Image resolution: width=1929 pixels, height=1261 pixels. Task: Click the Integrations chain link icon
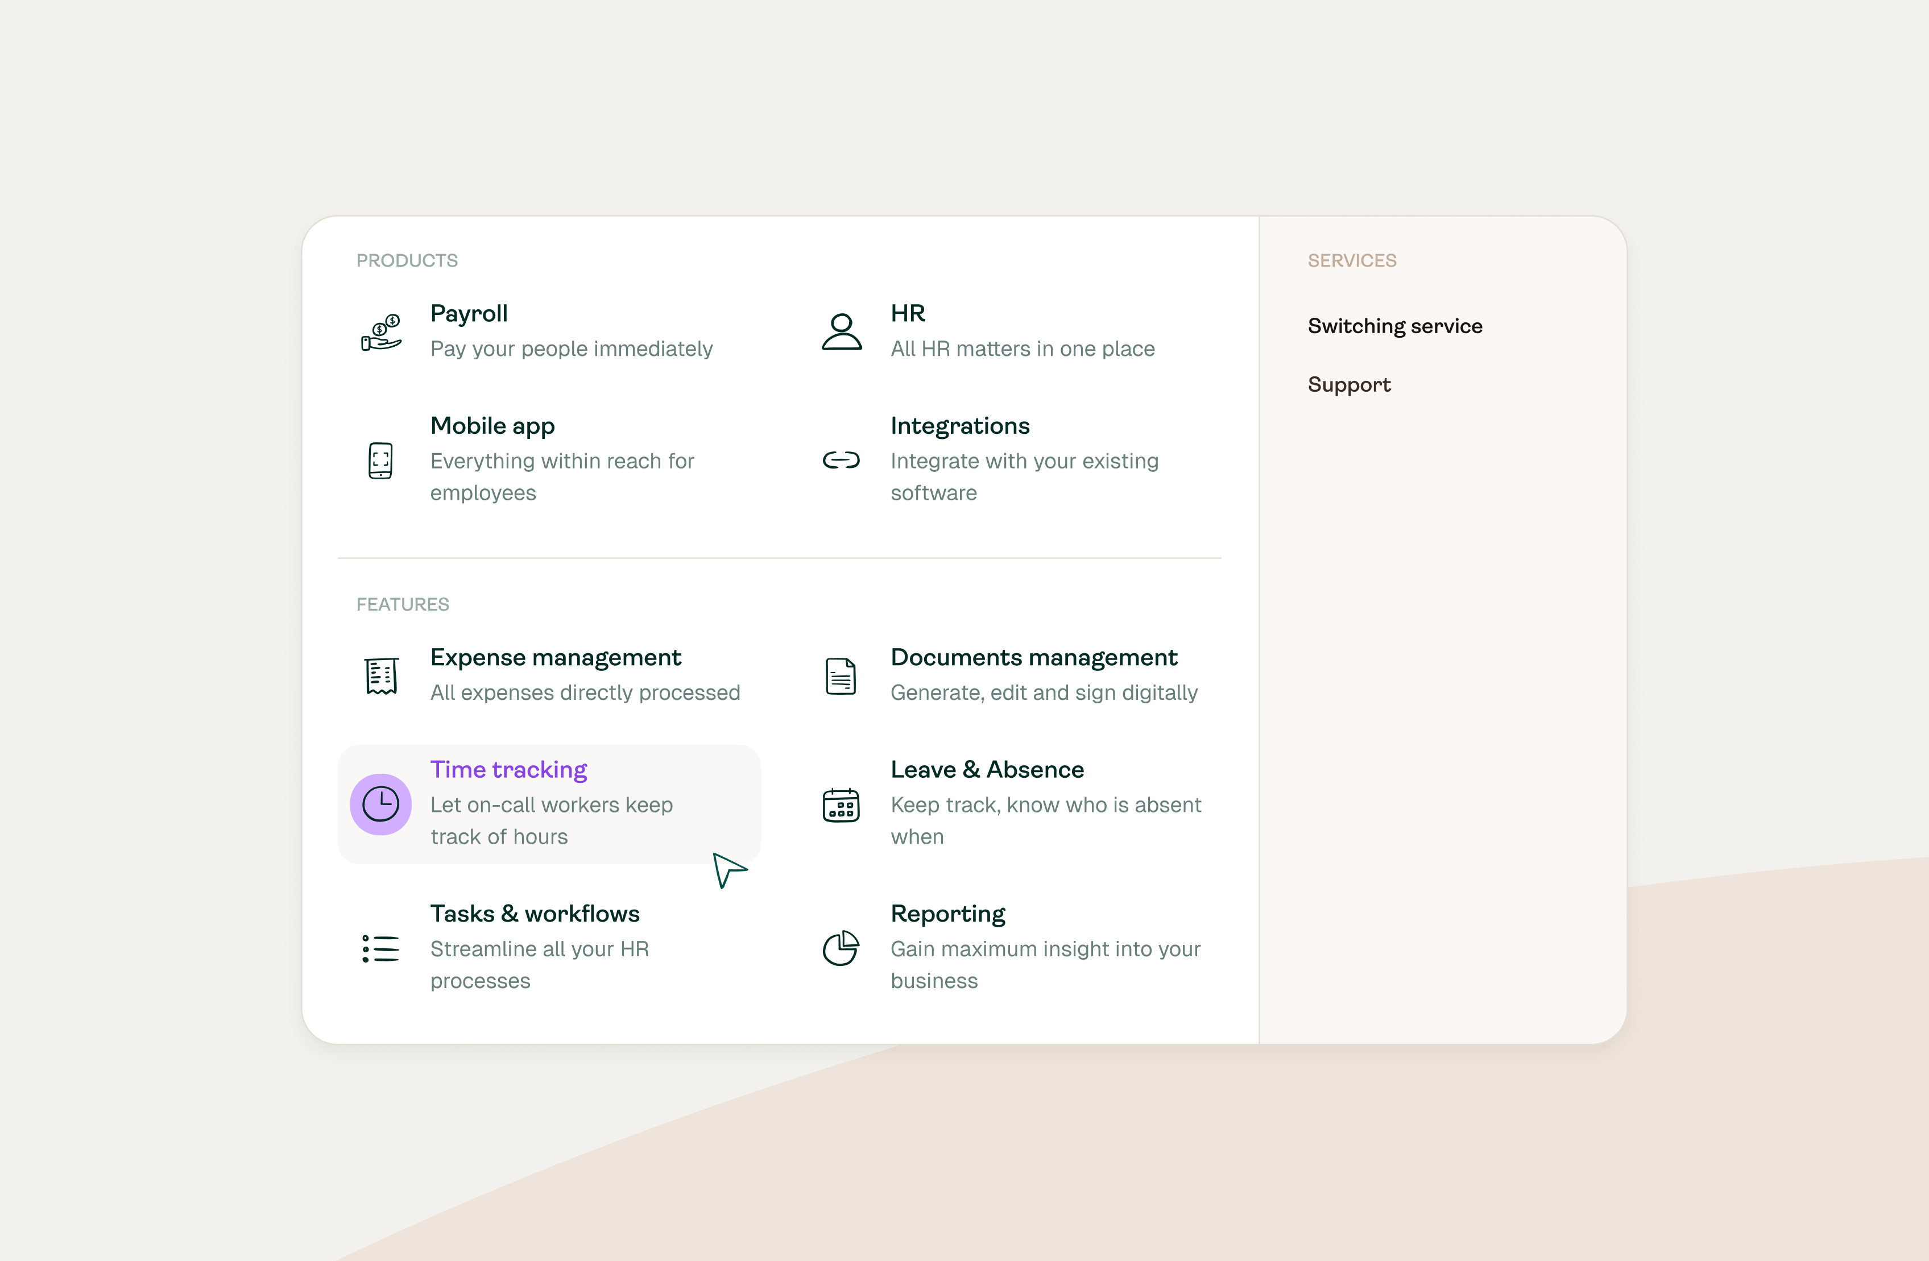[841, 461]
